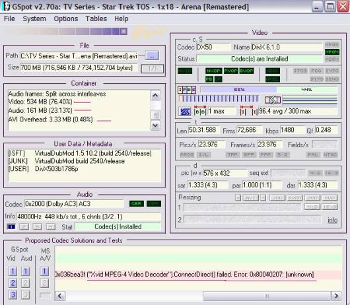350x305 pixels.
Task: Click the browse button beside Path
Action: 152,55
